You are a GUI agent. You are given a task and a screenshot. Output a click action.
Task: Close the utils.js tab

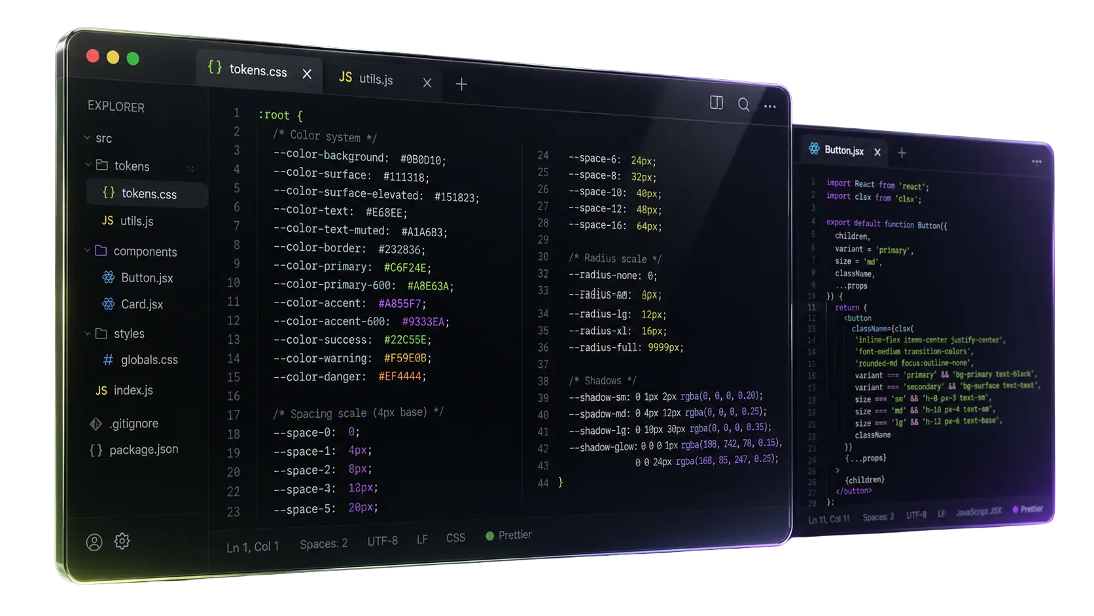coord(427,82)
